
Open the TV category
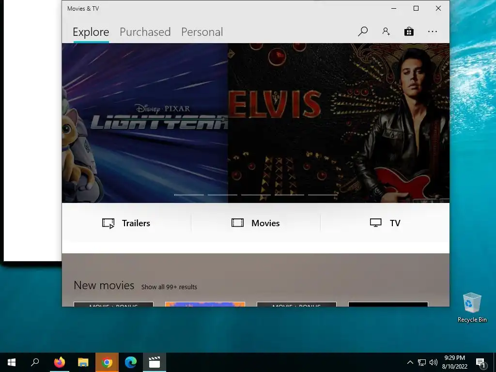[385, 223]
